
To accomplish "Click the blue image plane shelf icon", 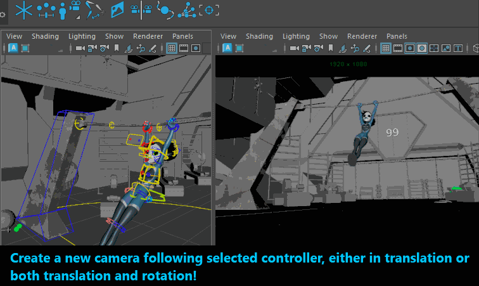I will [117, 10].
